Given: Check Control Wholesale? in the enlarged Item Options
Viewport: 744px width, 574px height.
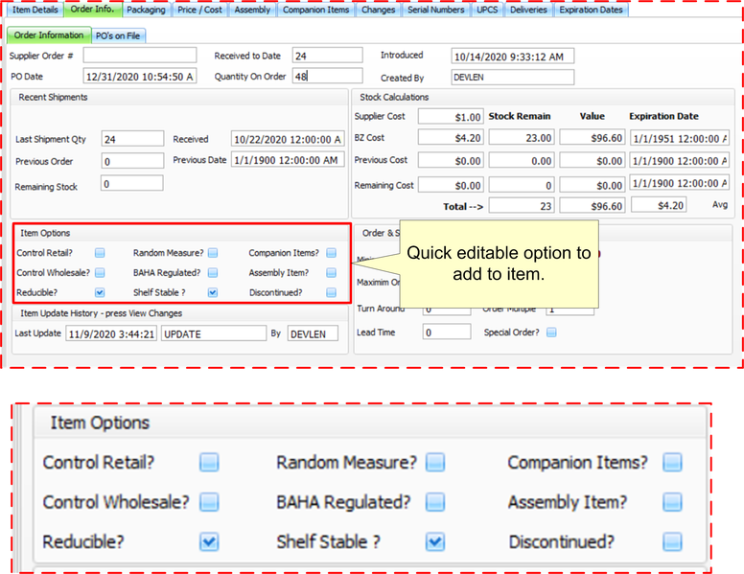Looking at the screenshot, I should click(209, 502).
